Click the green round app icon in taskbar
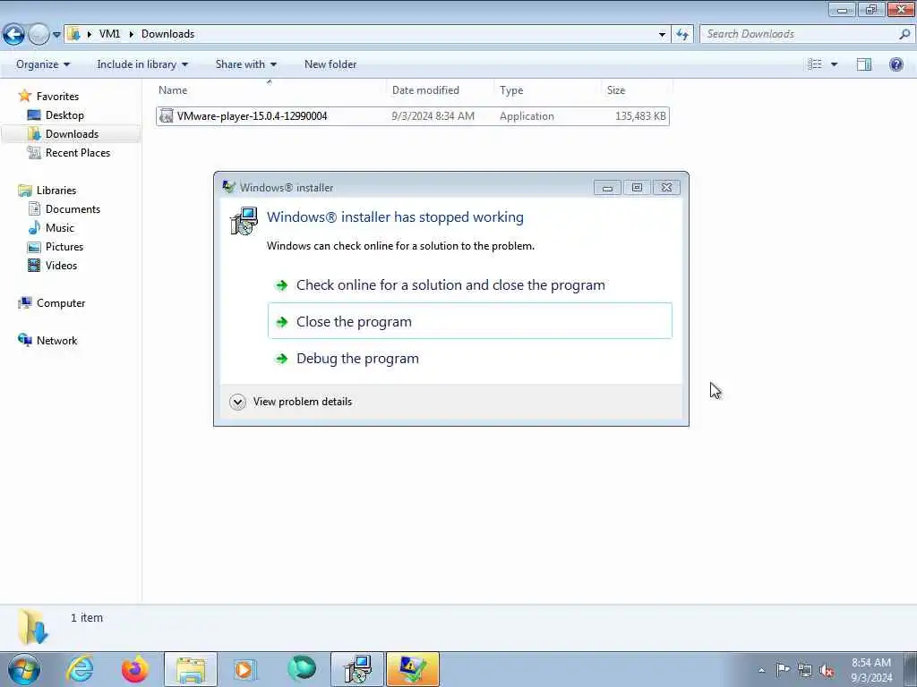Image resolution: width=917 pixels, height=687 pixels. coord(301,668)
